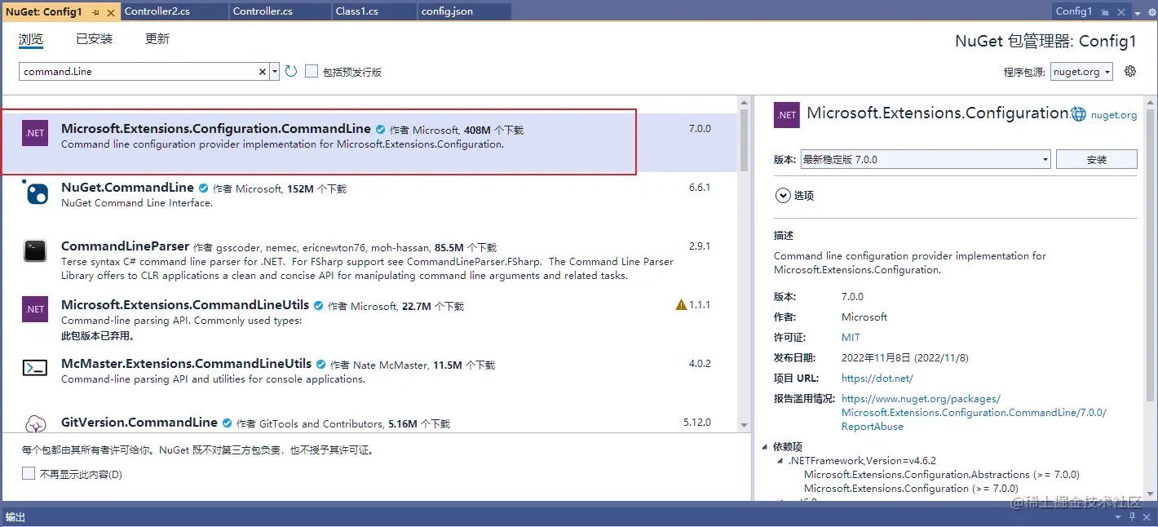Image resolution: width=1158 pixels, height=527 pixels.
Task: Expand the 选项 options section
Action: [x=783, y=196]
